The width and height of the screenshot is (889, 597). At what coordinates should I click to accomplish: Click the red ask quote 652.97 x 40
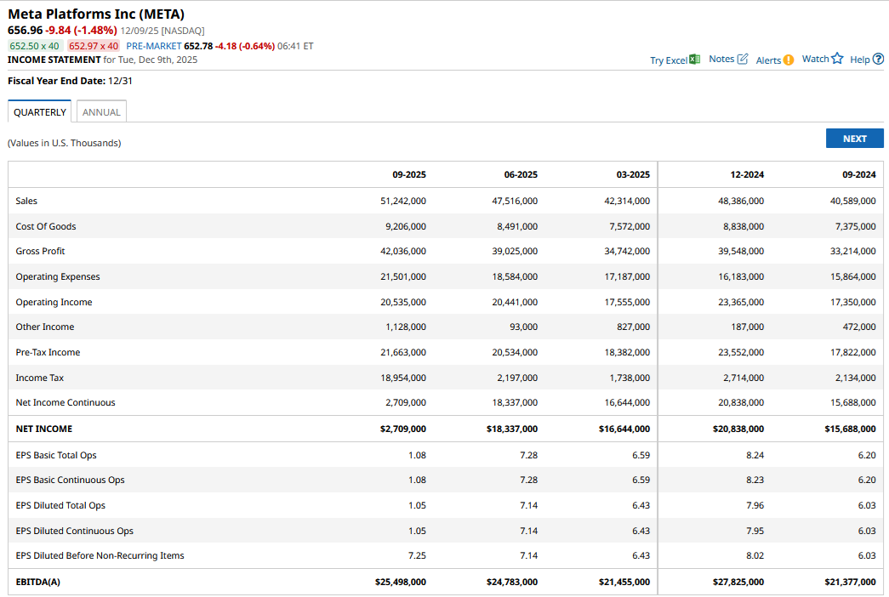(x=94, y=46)
